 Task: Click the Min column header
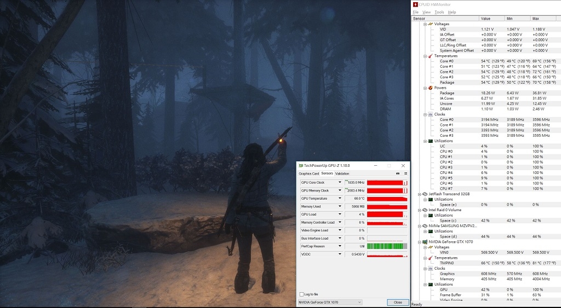[518, 19]
